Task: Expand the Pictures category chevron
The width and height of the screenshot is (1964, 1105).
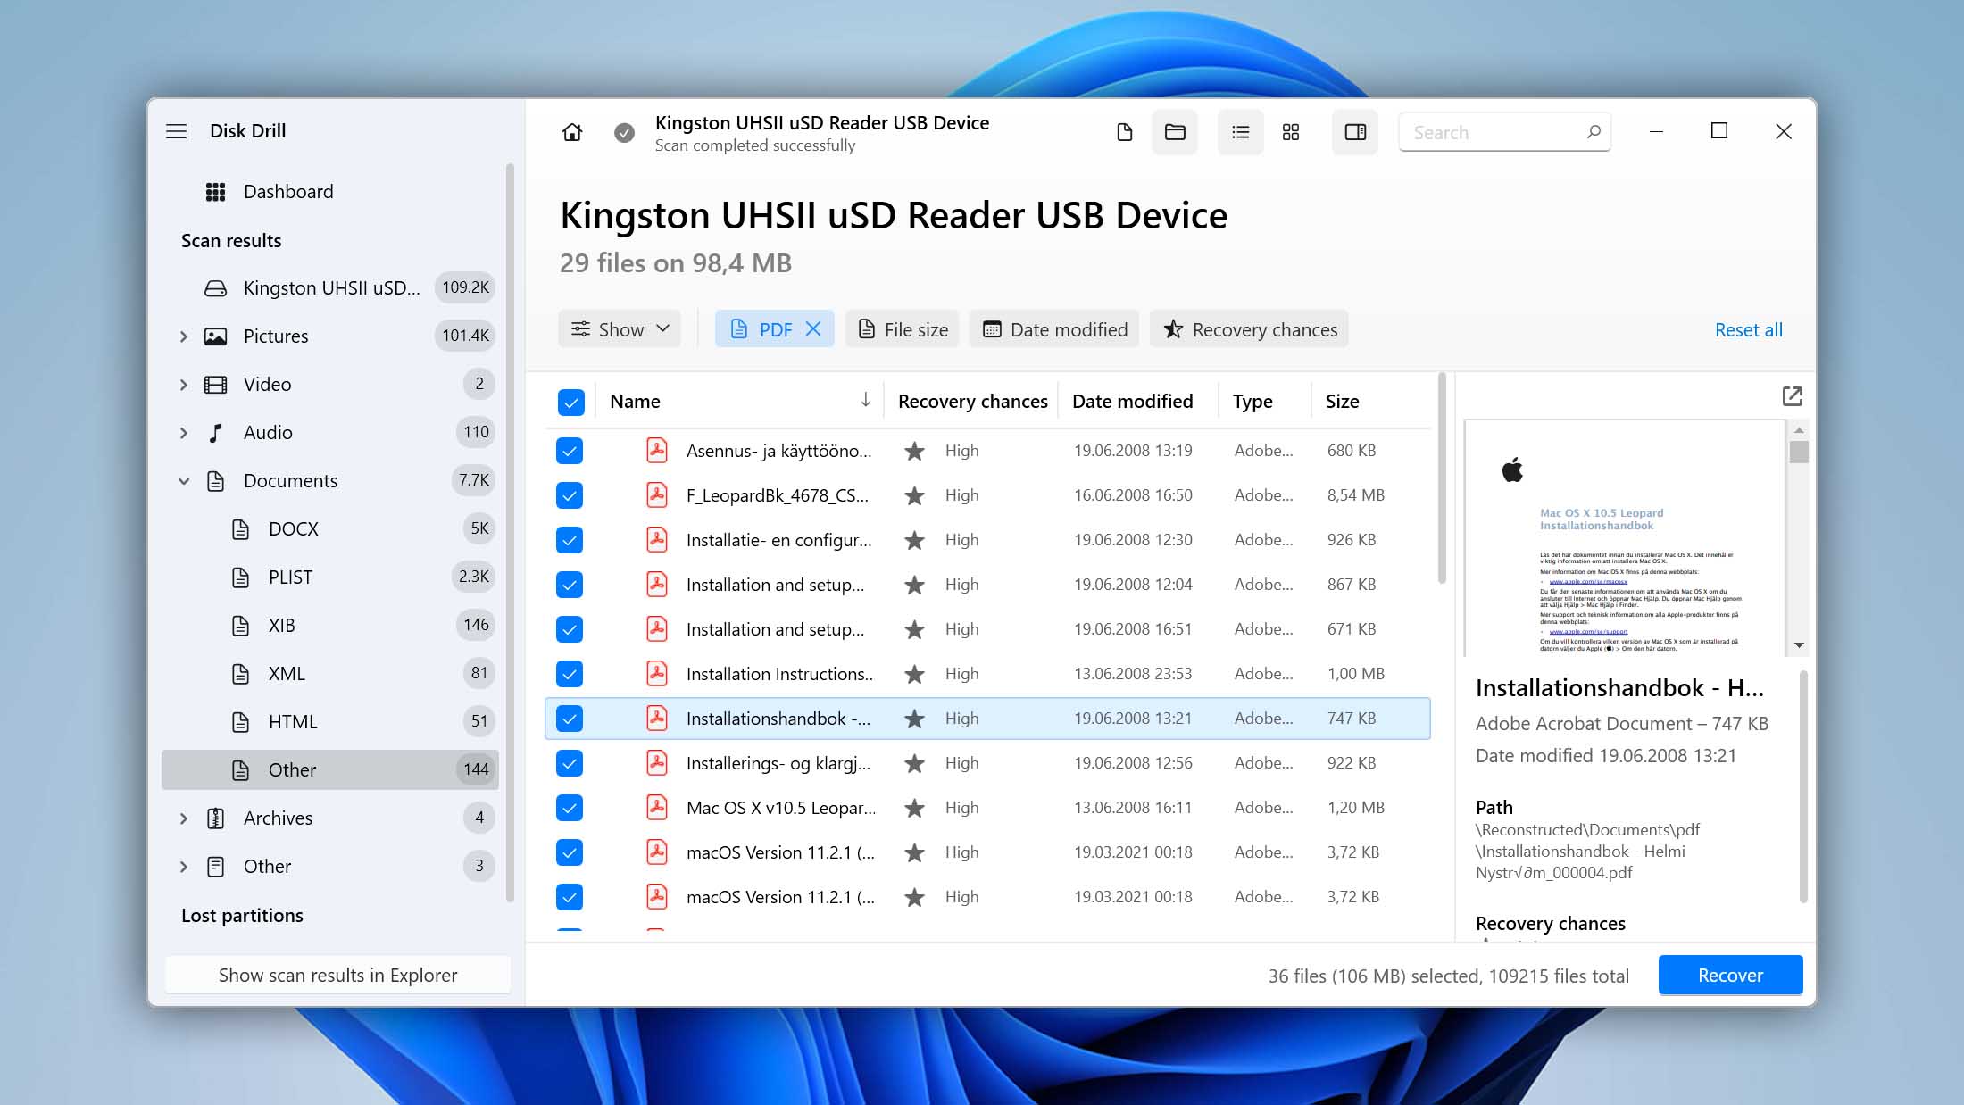Action: click(x=184, y=336)
